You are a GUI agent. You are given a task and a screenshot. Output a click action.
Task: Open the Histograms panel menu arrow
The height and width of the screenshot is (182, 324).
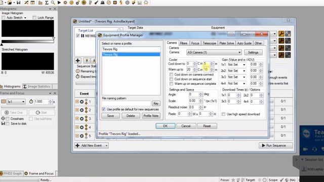click(50, 9)
